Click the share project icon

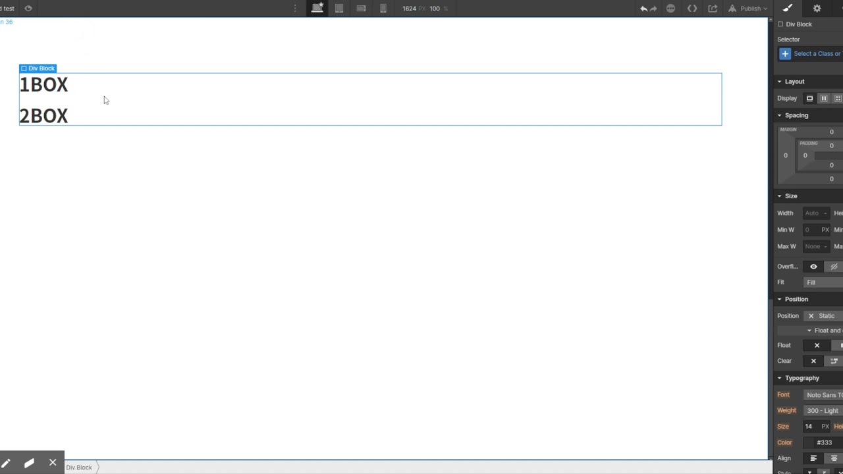[713, 9]
